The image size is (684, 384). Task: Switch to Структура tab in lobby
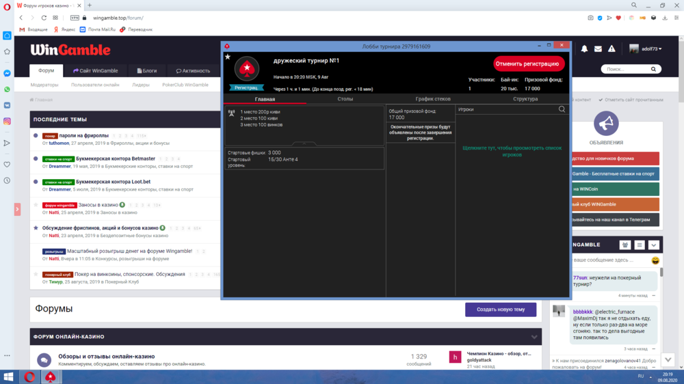pos(525,99)
